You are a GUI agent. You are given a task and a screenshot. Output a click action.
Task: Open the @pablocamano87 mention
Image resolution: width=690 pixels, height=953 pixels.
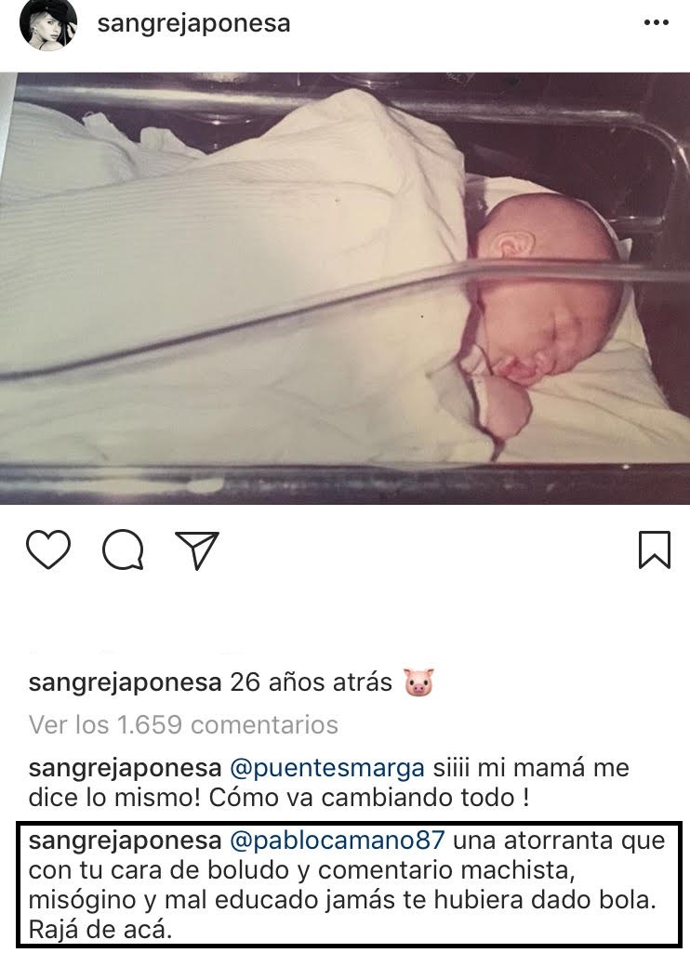pos(338,841)
